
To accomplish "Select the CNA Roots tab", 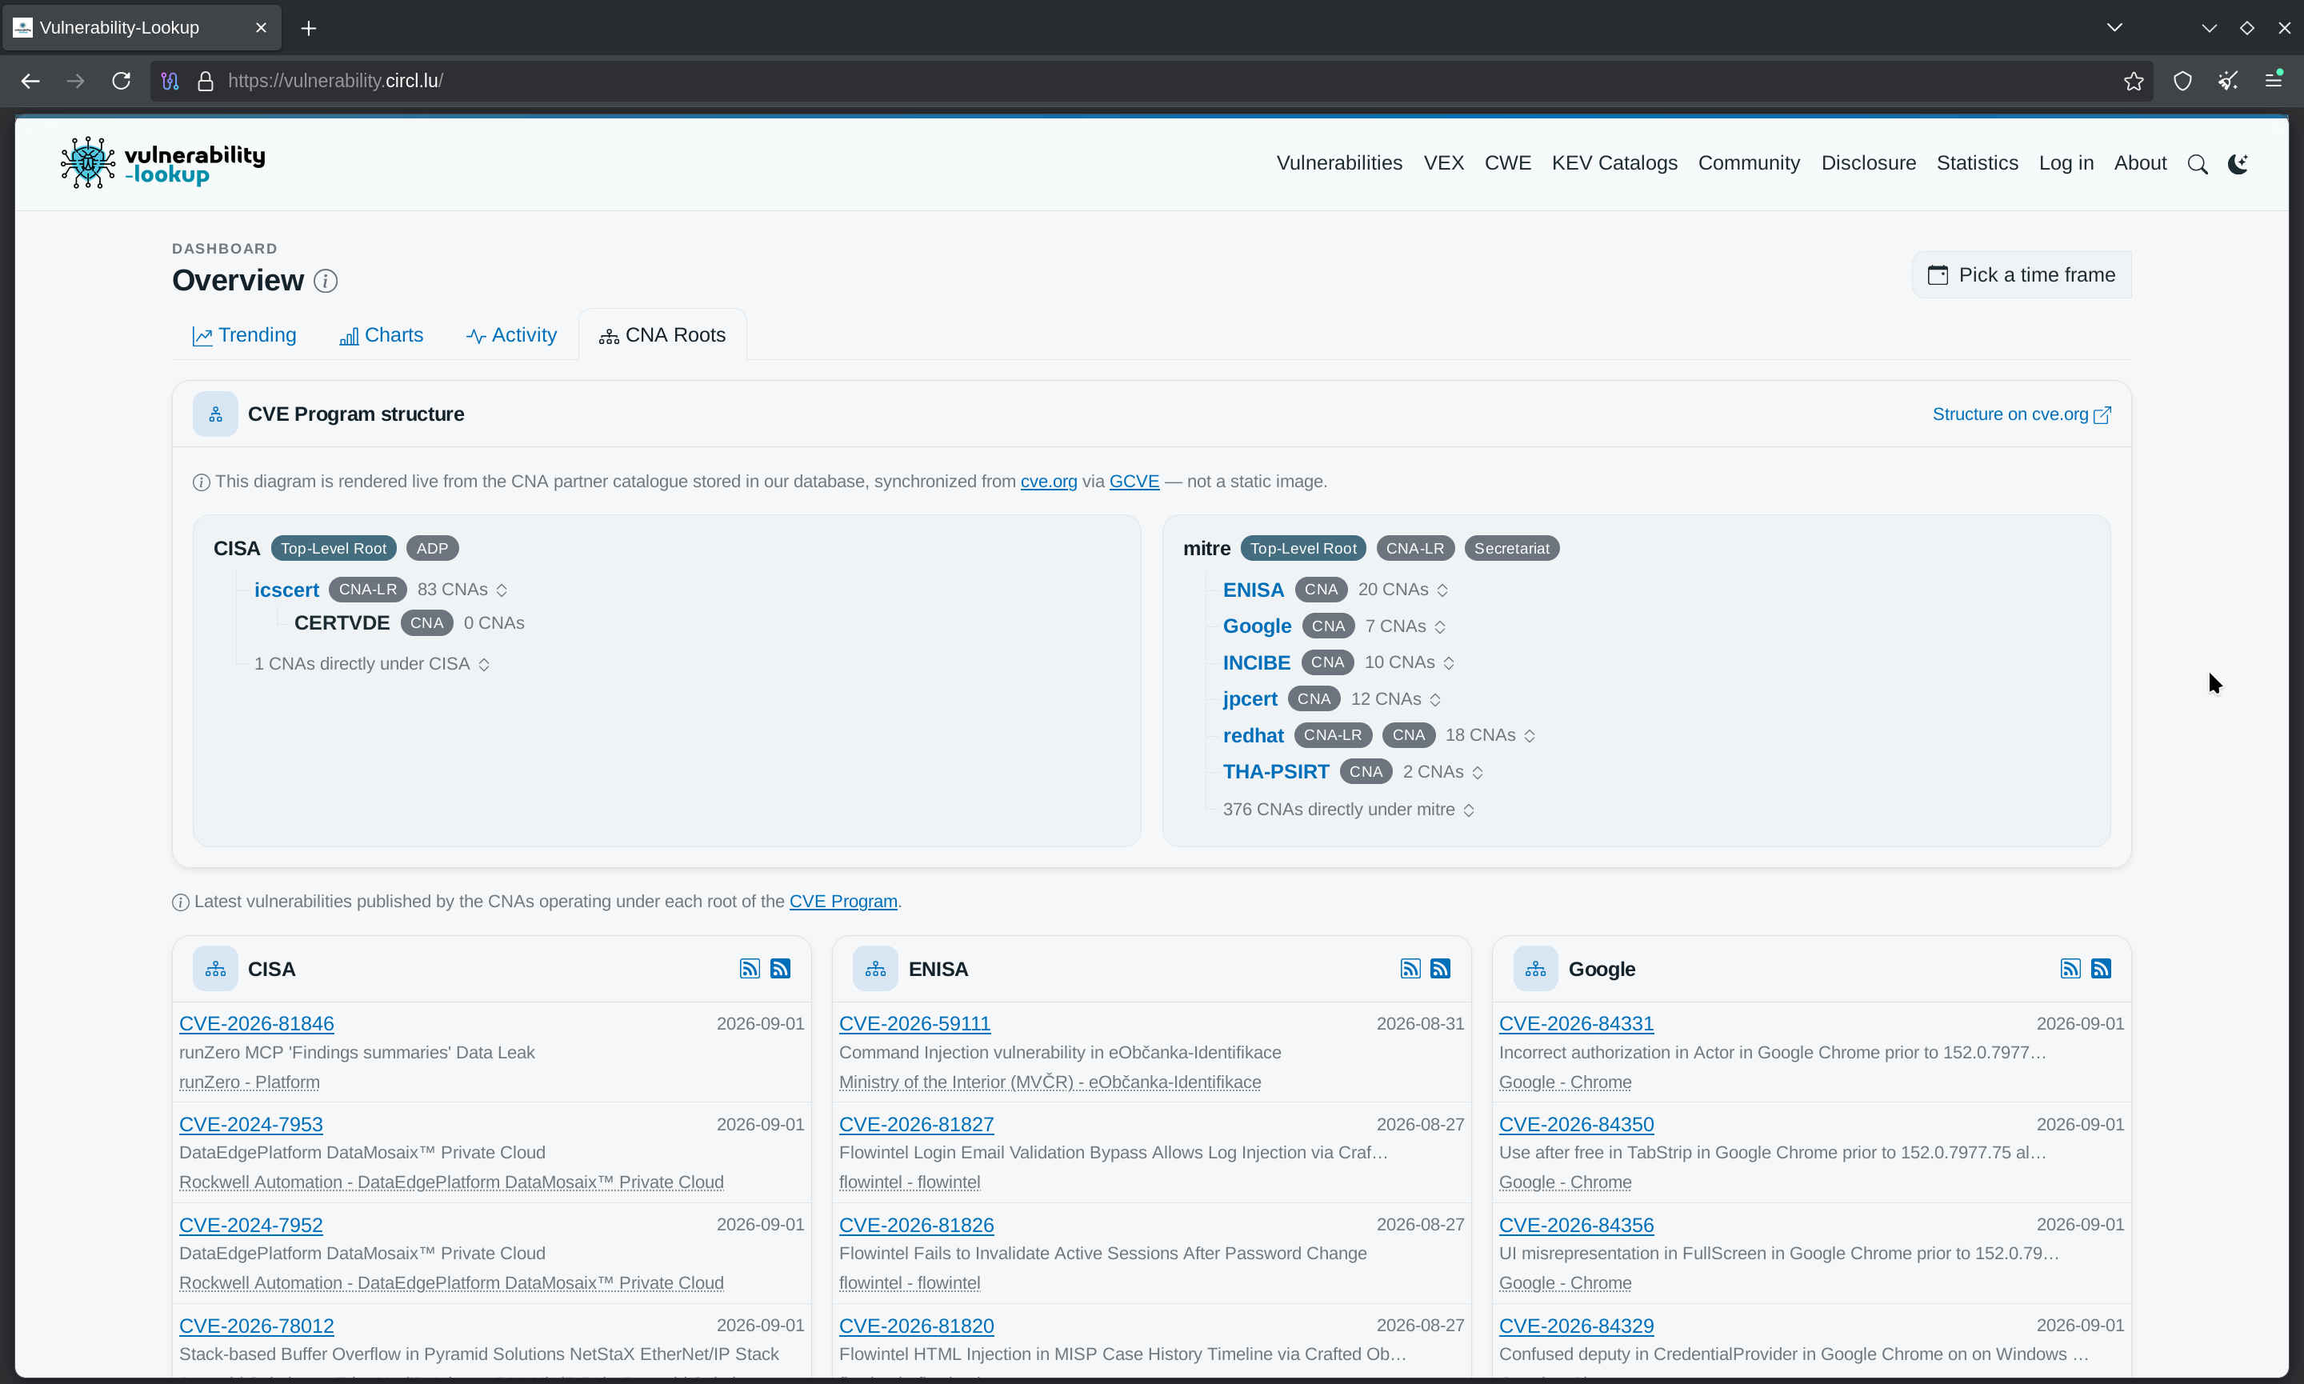I will 663,336.
